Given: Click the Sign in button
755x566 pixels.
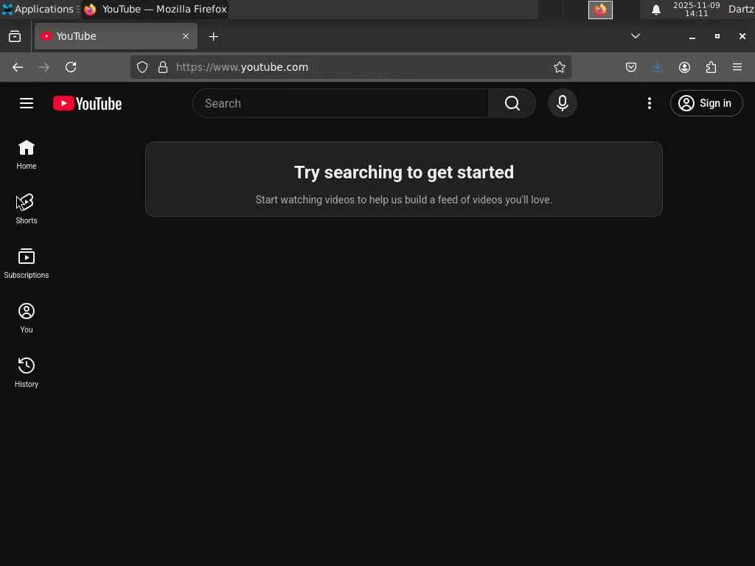Looking at the screenshot, I should [x=706, y=103].
